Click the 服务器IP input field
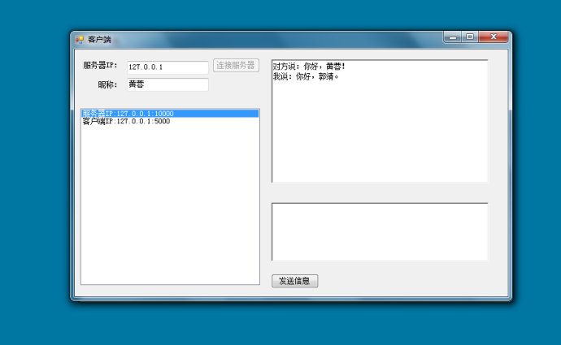Screen dimensions: 561x345 (x=167, y=67)
